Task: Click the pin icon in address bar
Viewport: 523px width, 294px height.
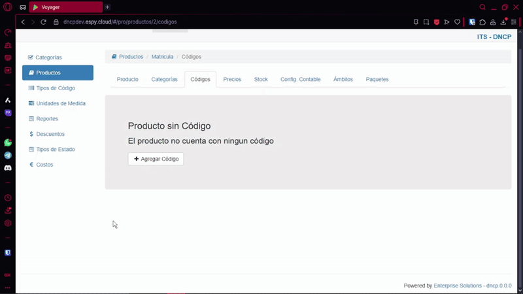Action: tap(416, 22)
